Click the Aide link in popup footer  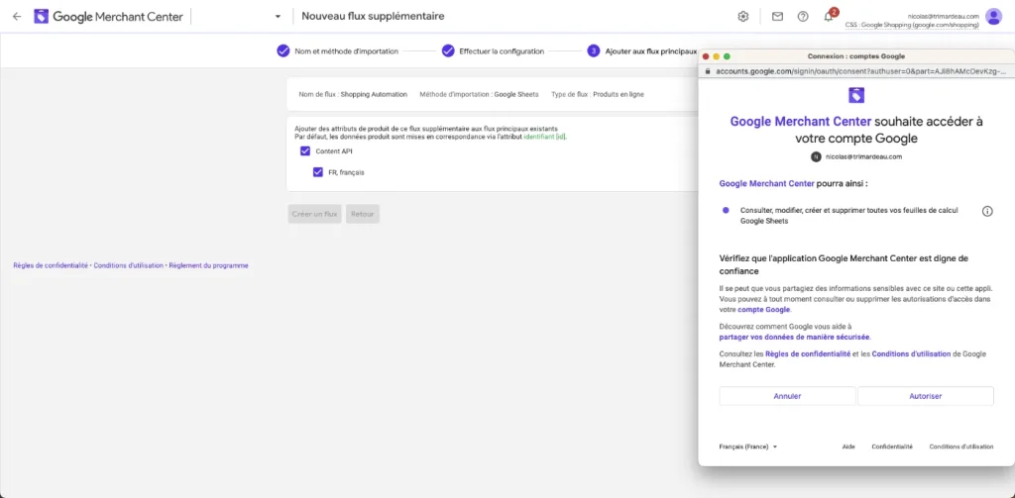848,447
